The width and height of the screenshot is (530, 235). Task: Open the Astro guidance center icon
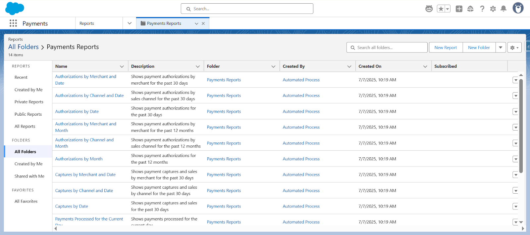(429, 9)
